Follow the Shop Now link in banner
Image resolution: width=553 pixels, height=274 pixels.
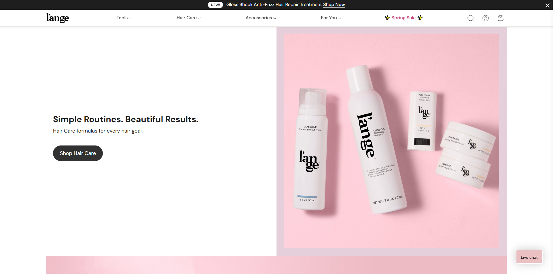click(x=334, y=5)
